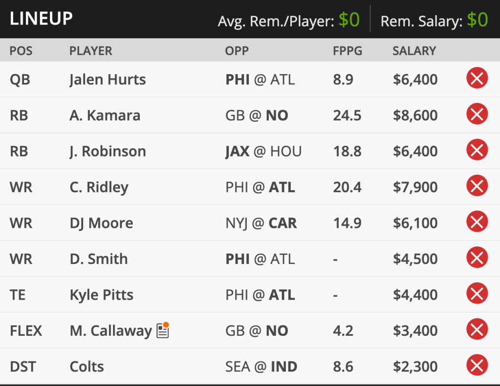This screenshot has width=500, height=386.
Task: Select the Kyle Pitts player name
Action: [x=101, y=295]
